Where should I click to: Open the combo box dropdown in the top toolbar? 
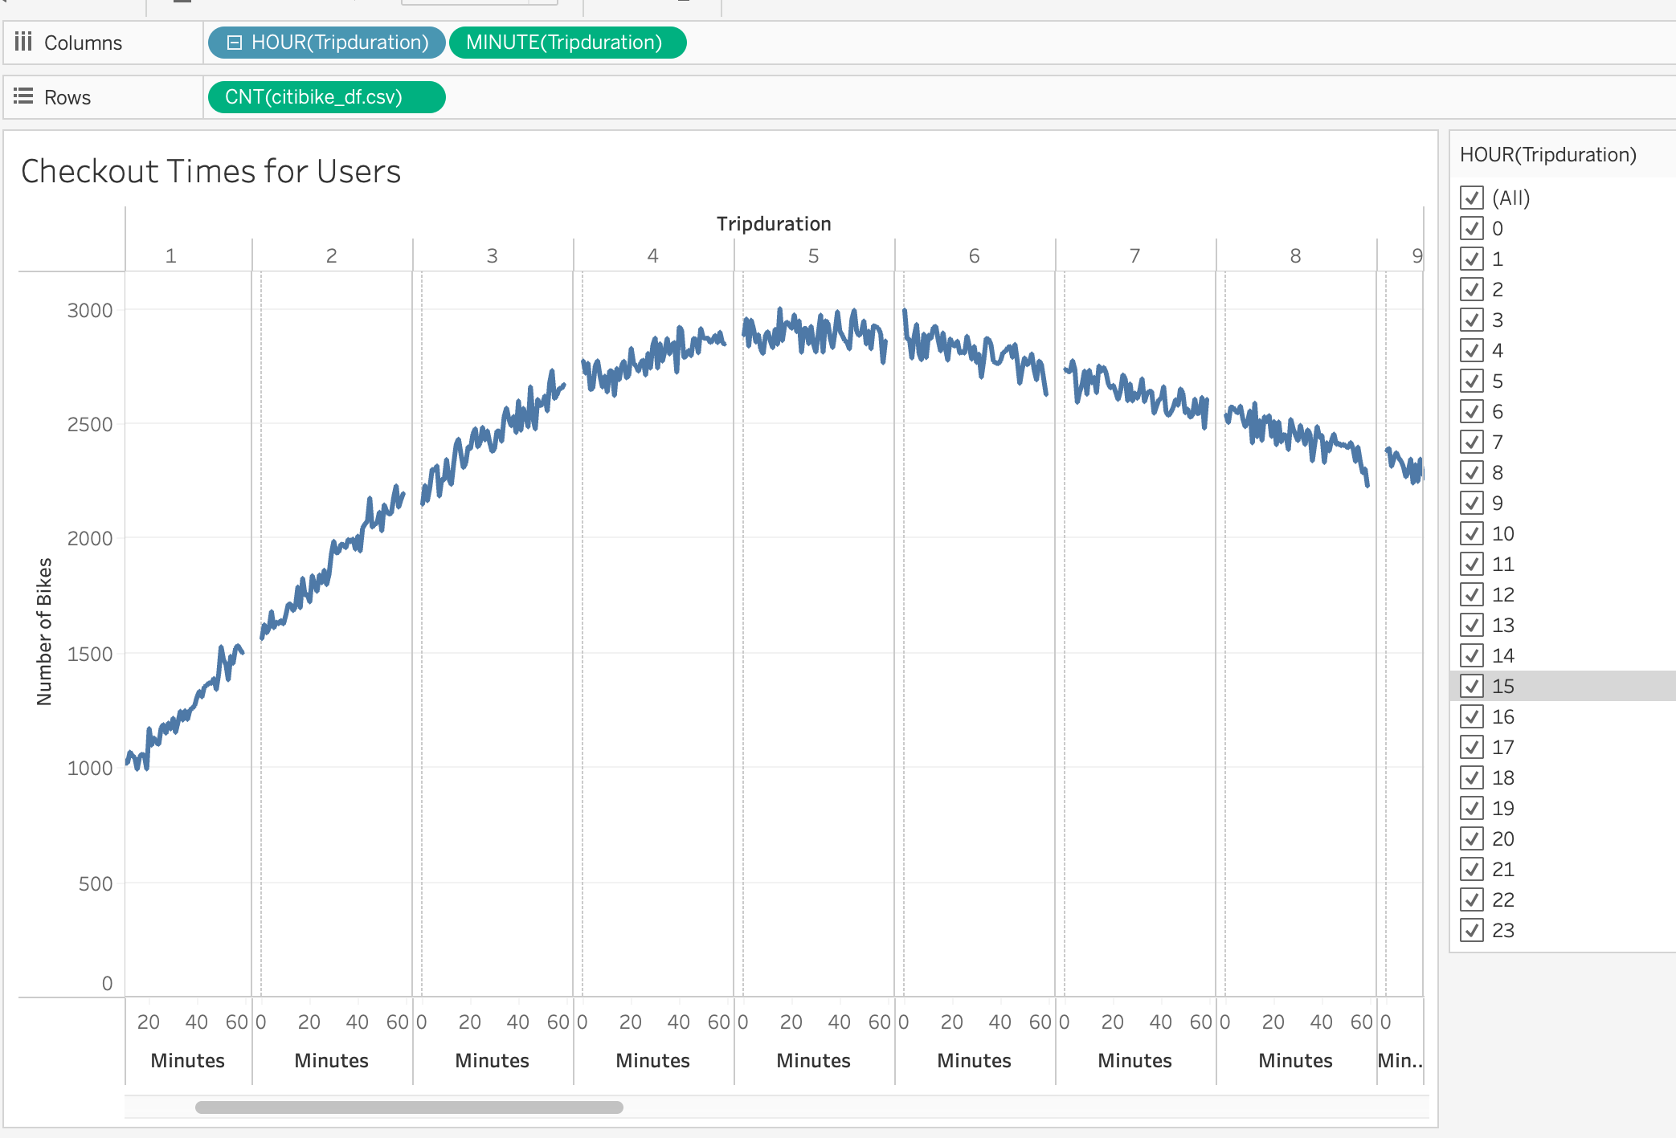pos(543,2)
